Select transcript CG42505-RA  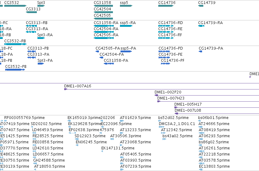(104, 38)
